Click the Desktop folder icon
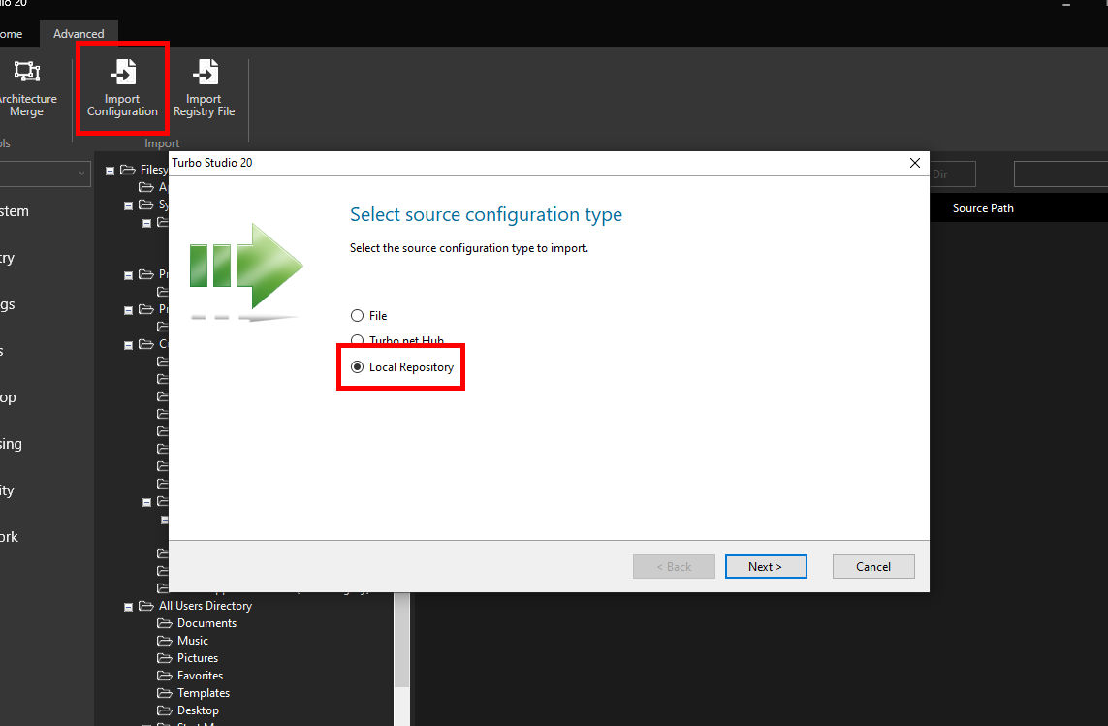1108x726 pixels. (x=166, y=710)
